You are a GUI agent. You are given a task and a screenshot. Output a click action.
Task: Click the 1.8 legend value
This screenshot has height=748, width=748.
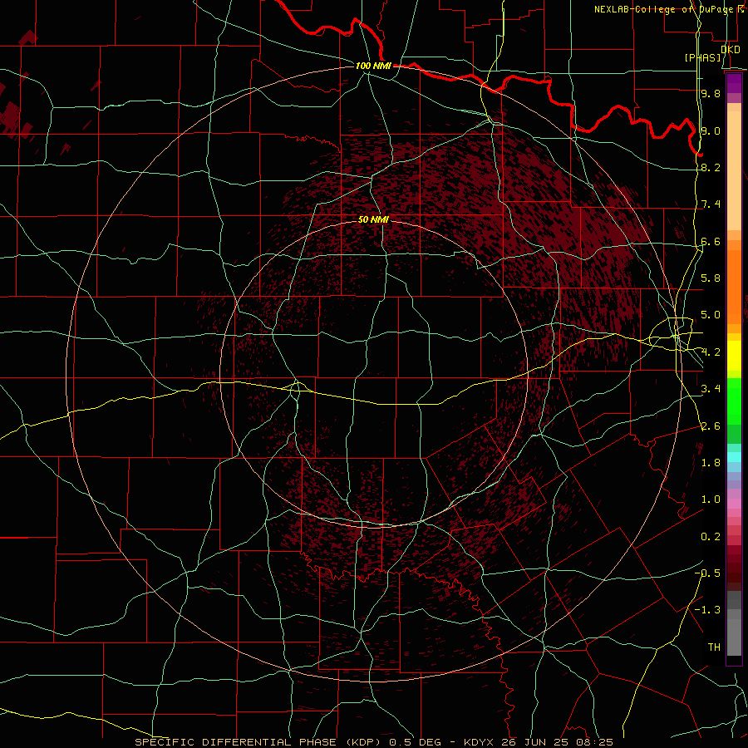click(x=711, y=463)
